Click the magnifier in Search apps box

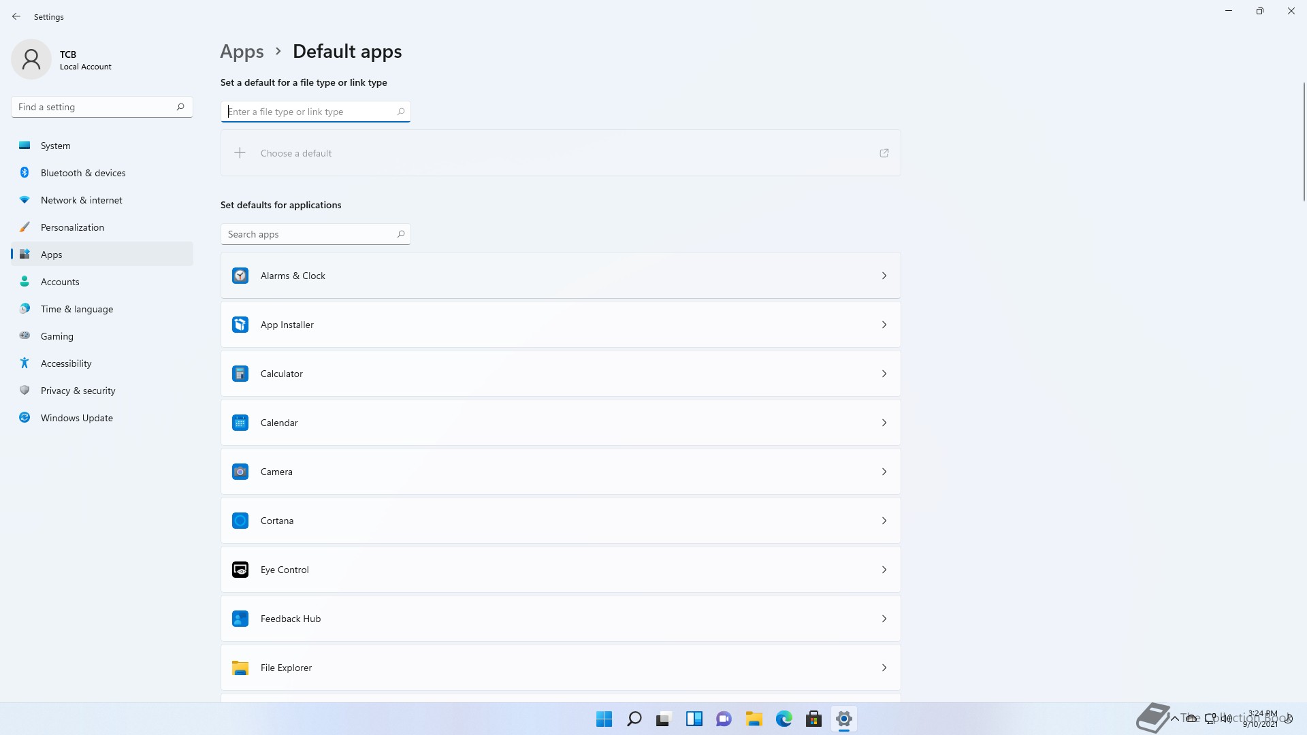[x=401, y=234]
